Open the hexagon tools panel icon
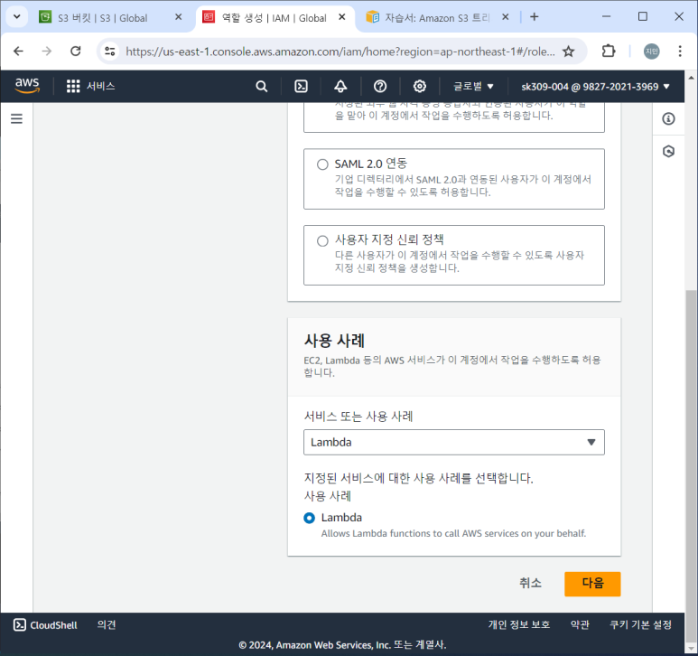The height and width of the screenshot is (656, 698). [668, 152]
